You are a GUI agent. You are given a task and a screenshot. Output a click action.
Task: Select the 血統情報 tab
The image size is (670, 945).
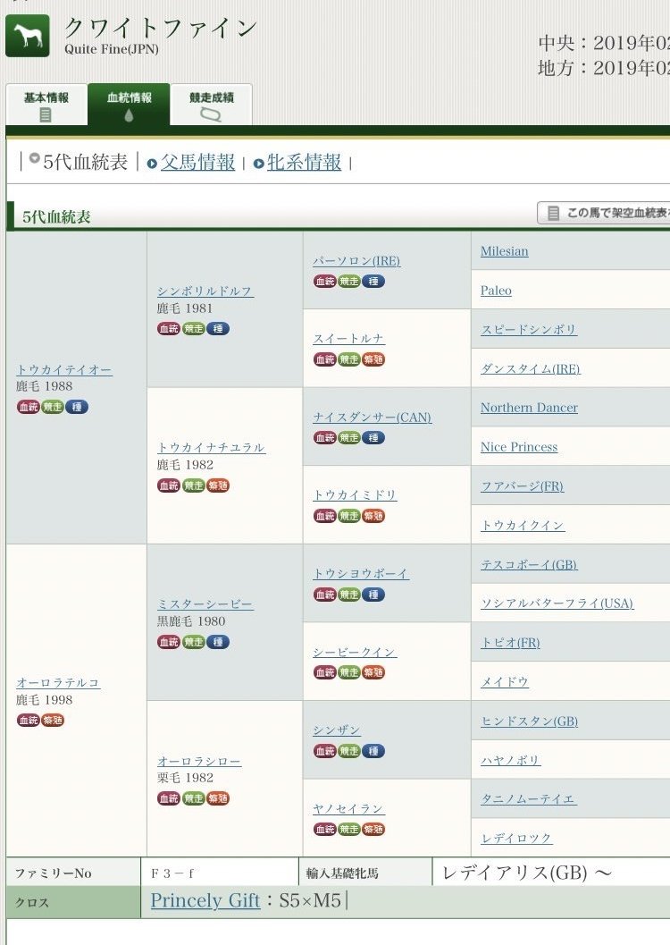click(129, 105)
